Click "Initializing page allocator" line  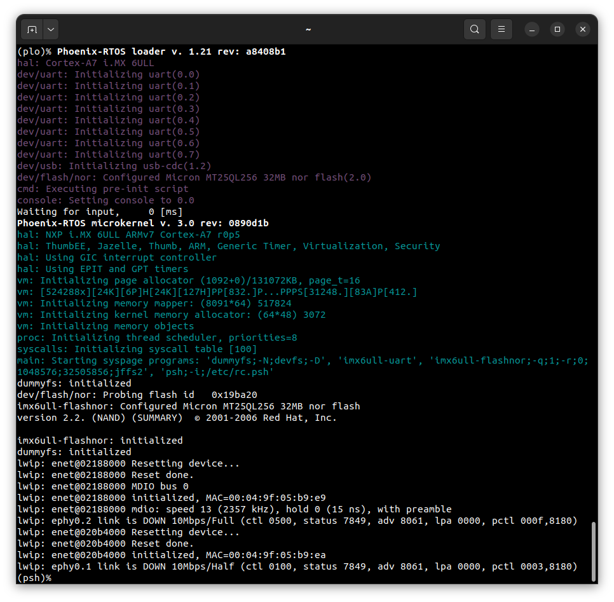tap(188, 280)
